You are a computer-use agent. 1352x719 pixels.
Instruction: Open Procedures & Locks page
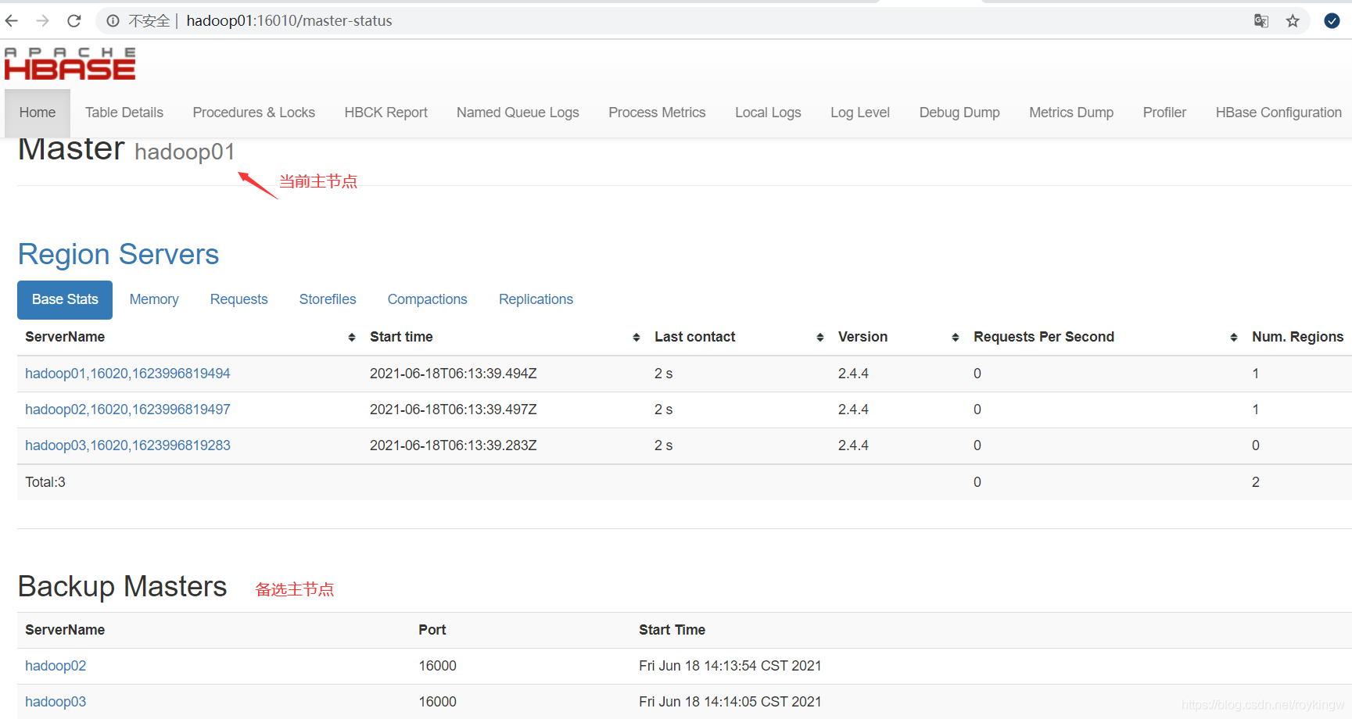click(254, 113)
